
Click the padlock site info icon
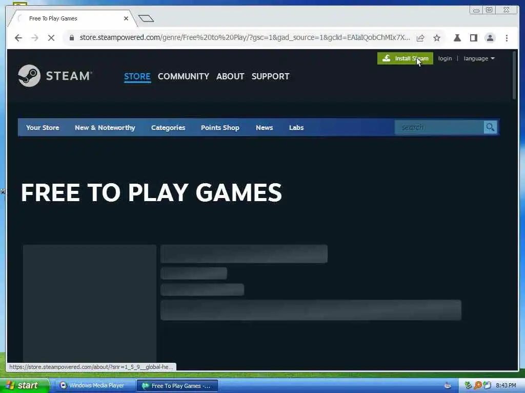tap(72, 38)
